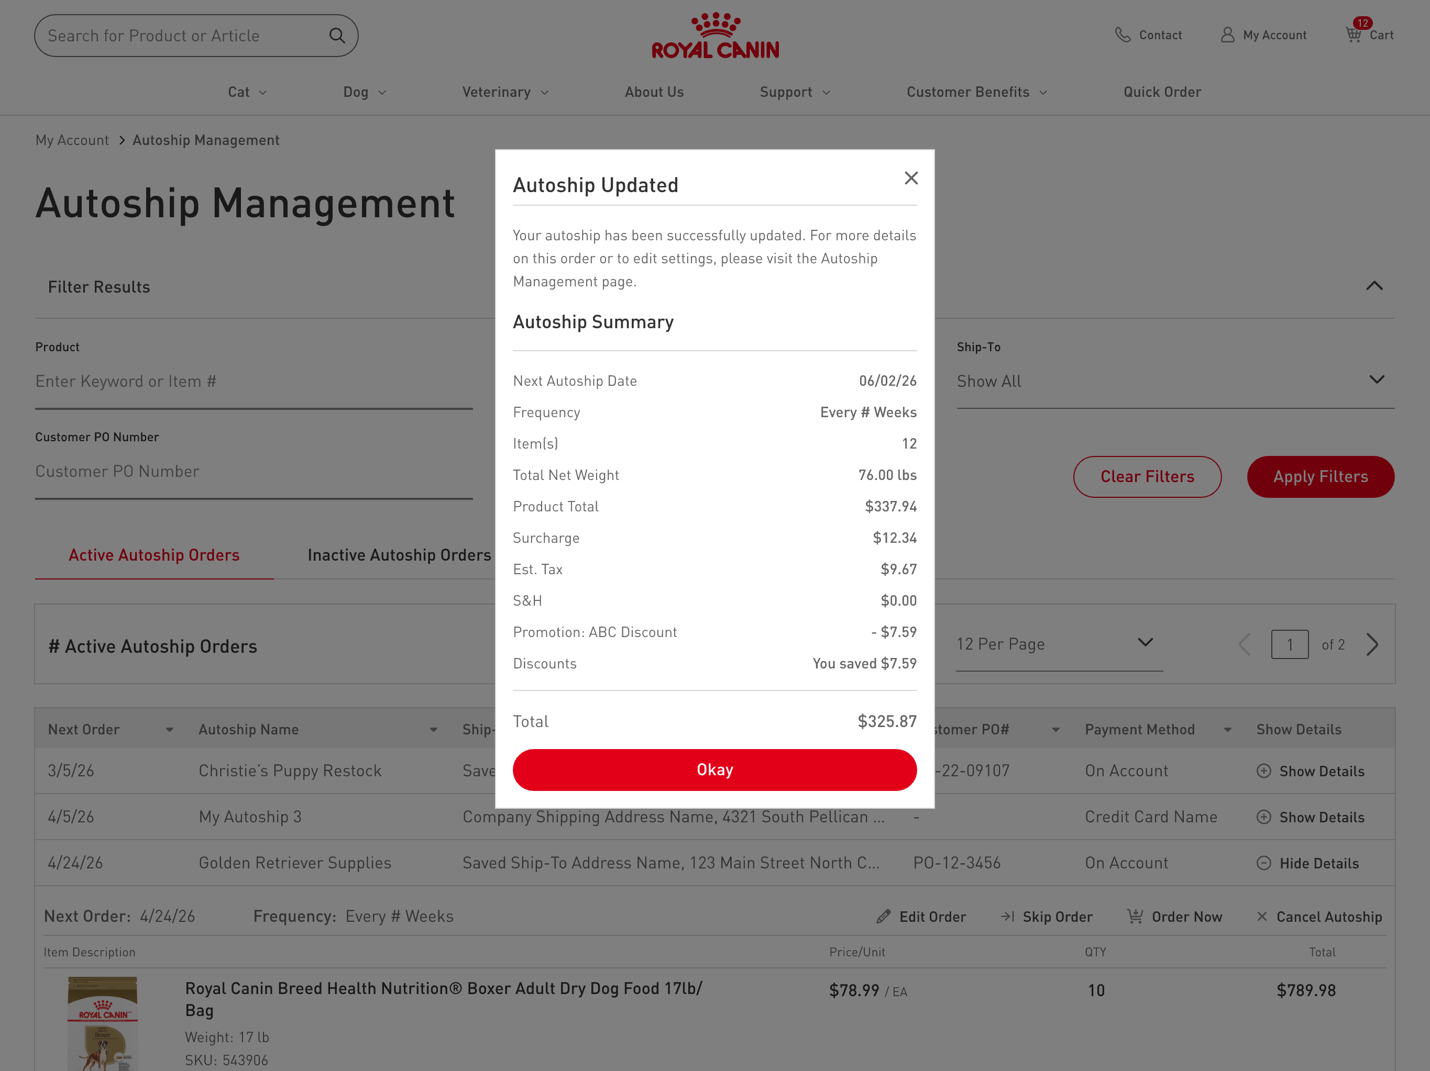Click the 4/5/26 next order date
1430x1071 pixels.
(71, 817)
